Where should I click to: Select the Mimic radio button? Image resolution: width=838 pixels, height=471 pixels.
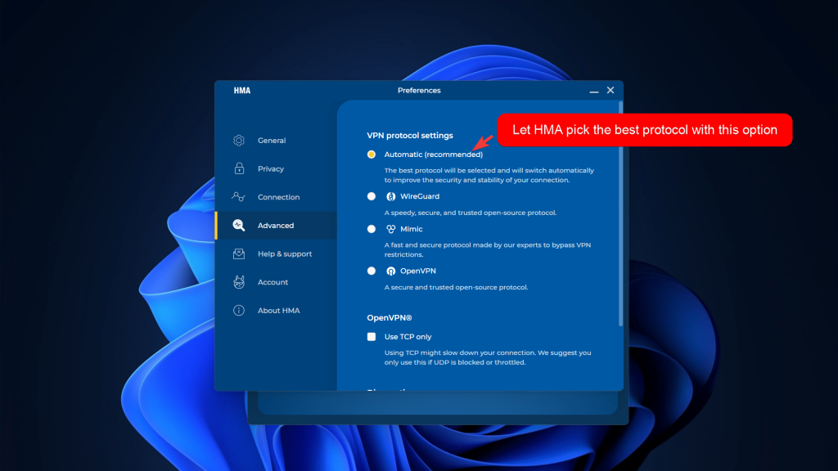coord(372,229)
